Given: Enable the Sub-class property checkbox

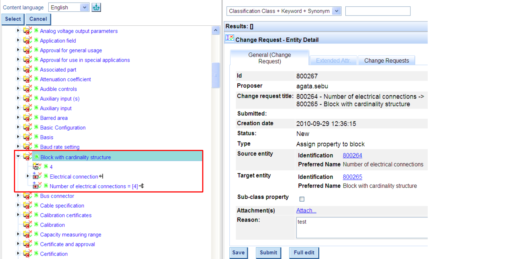Looking at the screenshot, I should click(302, 199).
